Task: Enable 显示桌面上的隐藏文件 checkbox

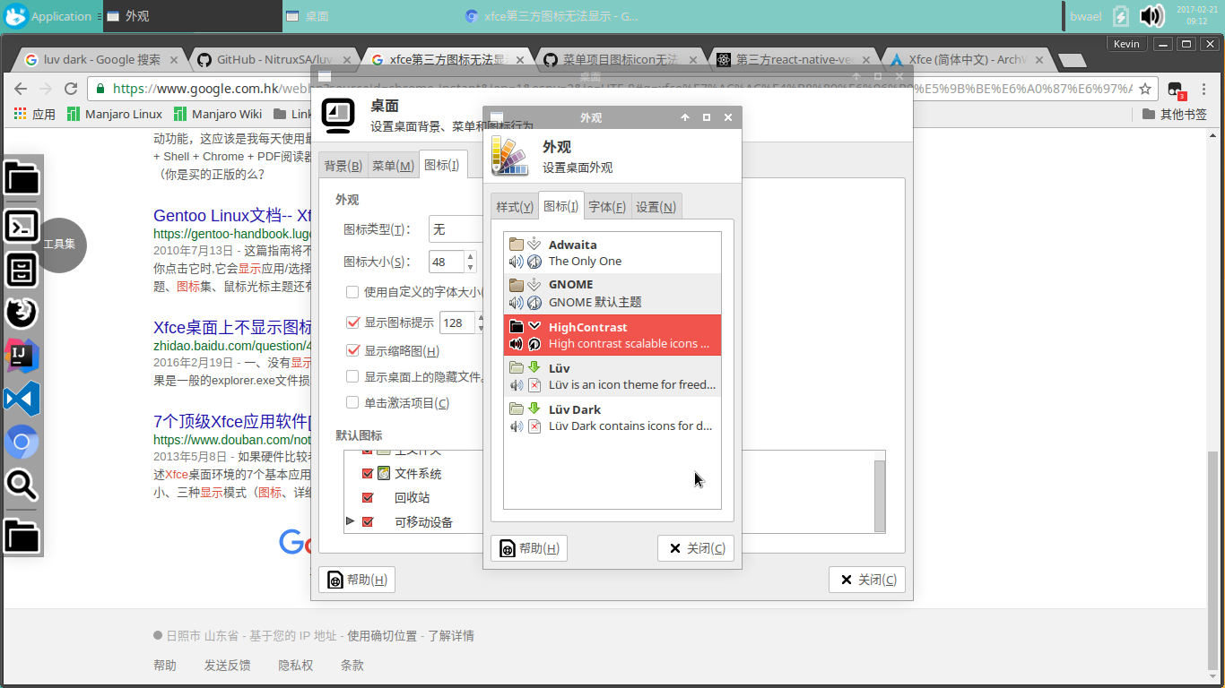Action: (x=352, y=377)
